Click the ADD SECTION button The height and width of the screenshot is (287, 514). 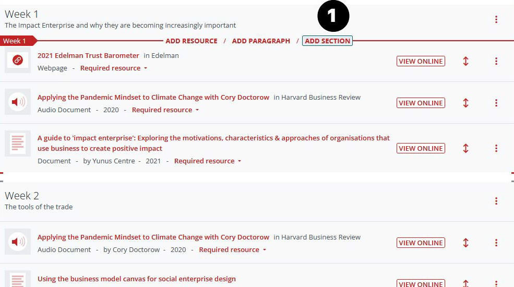click(x=327, y=41)
